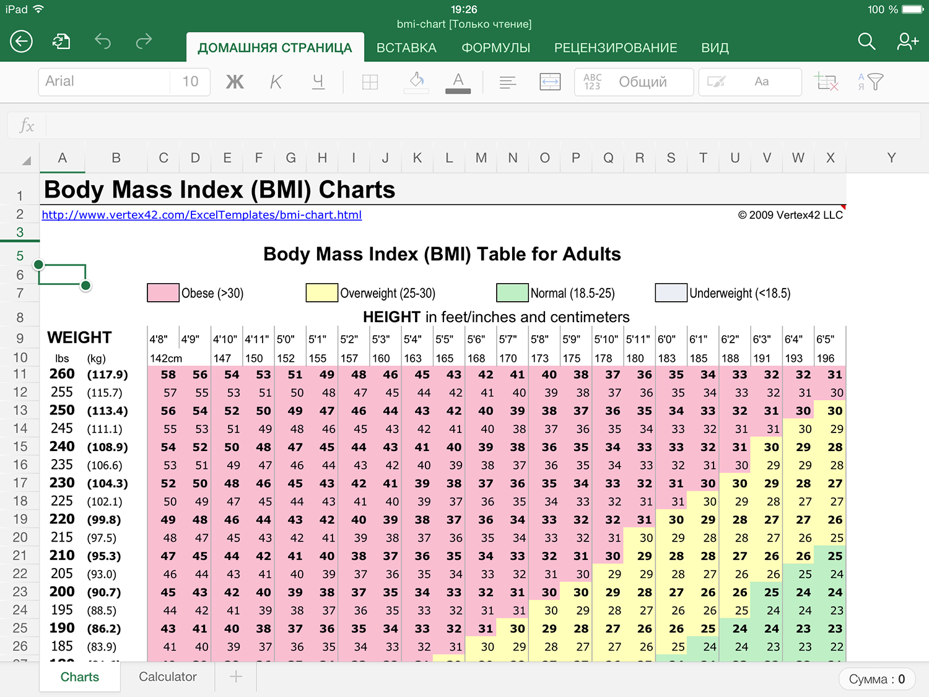
Task: Open cell styles Aa gallery
Action: click(750, 82)
